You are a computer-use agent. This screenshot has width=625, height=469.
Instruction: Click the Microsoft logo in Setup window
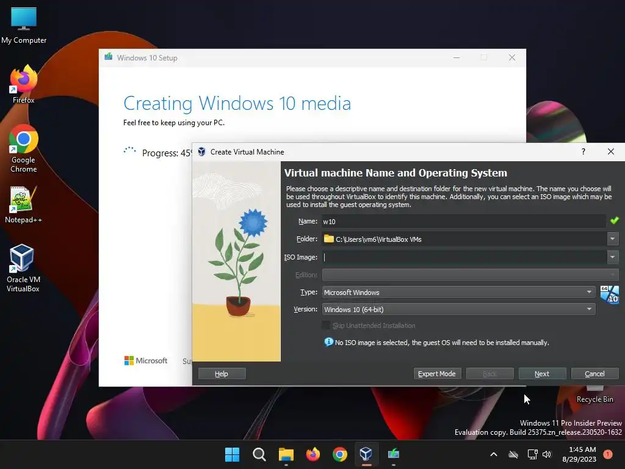tap(146, 360)
